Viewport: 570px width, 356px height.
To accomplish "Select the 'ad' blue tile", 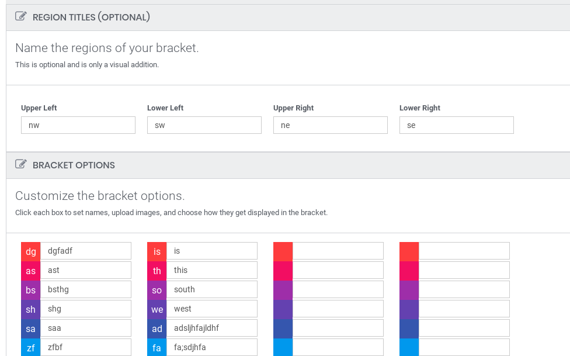I will pos(157,329).
